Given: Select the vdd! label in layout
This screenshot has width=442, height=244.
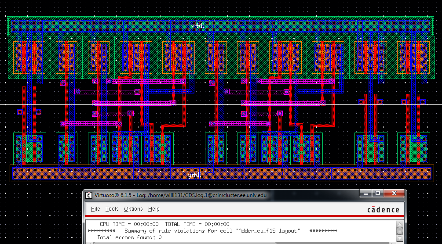Looking at the screenshot, I should [x=198, y=26].
